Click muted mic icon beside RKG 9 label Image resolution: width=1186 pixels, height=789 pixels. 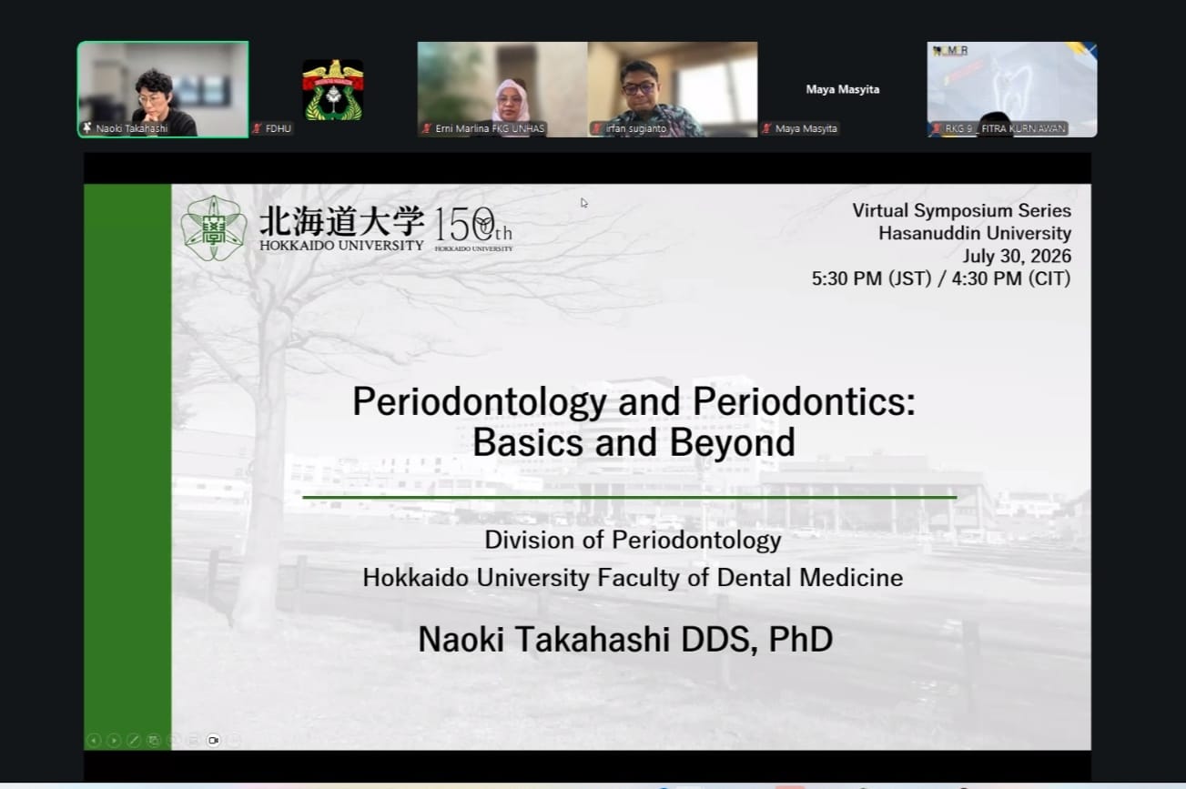pos(937,129)
